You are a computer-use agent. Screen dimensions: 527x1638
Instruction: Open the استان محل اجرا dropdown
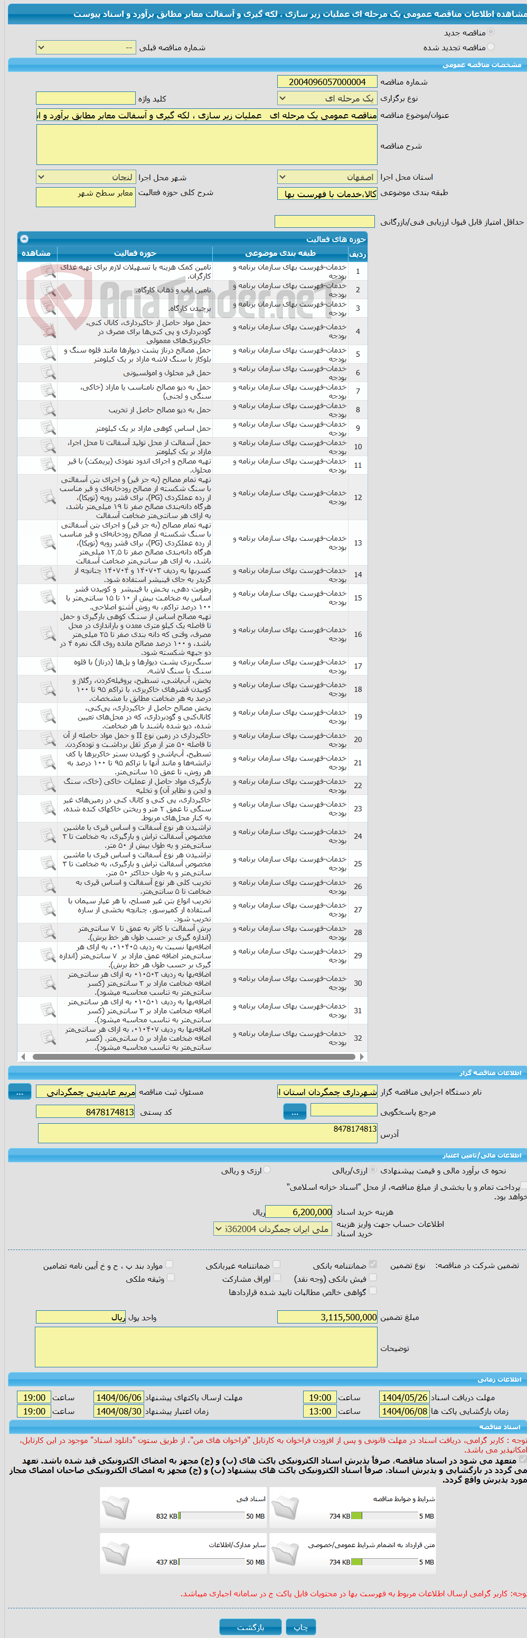pos(327,178)
